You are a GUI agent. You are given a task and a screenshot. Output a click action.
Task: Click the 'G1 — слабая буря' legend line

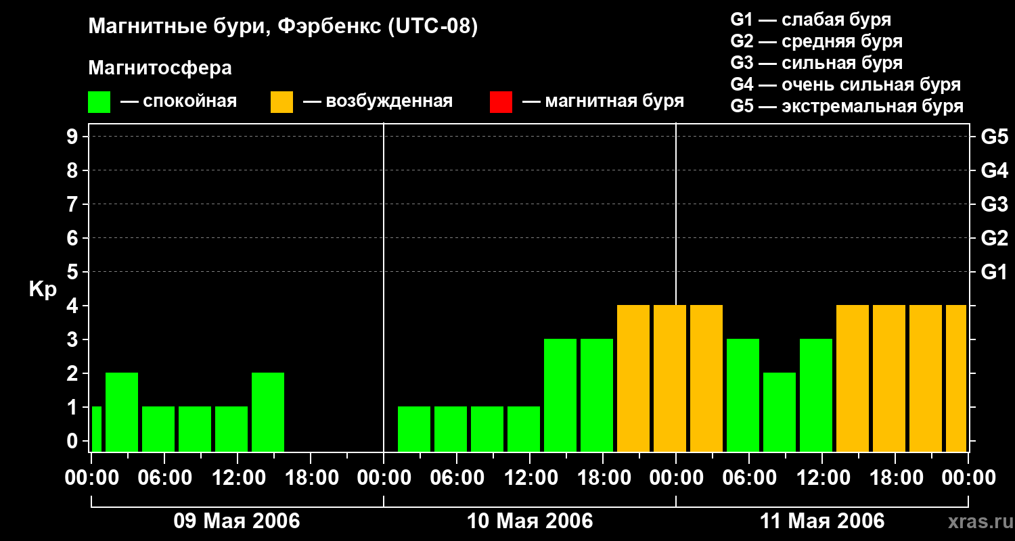(811, 20)
